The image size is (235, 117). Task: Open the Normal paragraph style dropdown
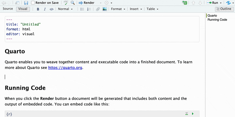[x=65, y=9]
